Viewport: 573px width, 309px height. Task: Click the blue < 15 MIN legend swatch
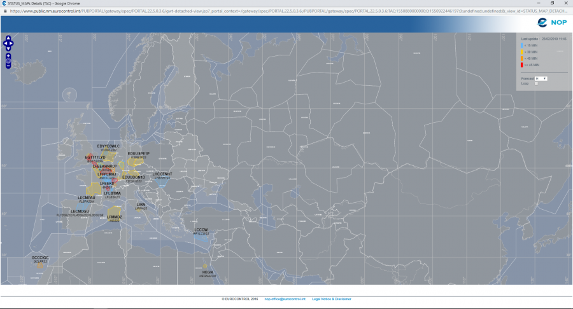[x=522, y=46]
